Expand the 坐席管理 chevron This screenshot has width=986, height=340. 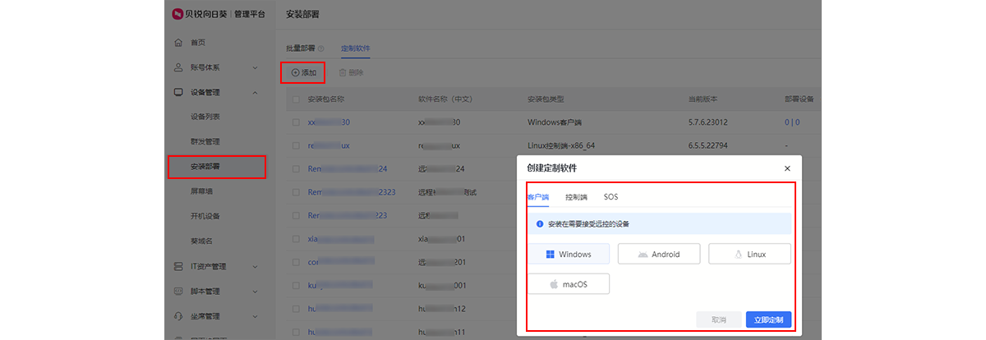(x=255, y=315)
